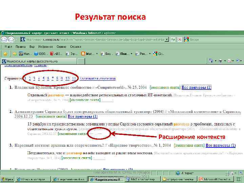Refresh the page using the refresh icon
The width and height of the screenshot is (244, 183).
click(173, 40)
